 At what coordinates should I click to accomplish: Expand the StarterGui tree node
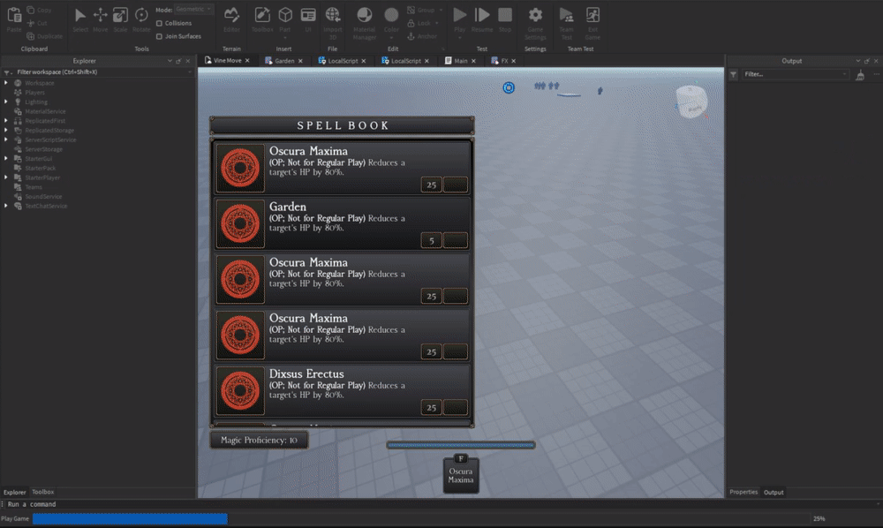click(x=6, y=159)
